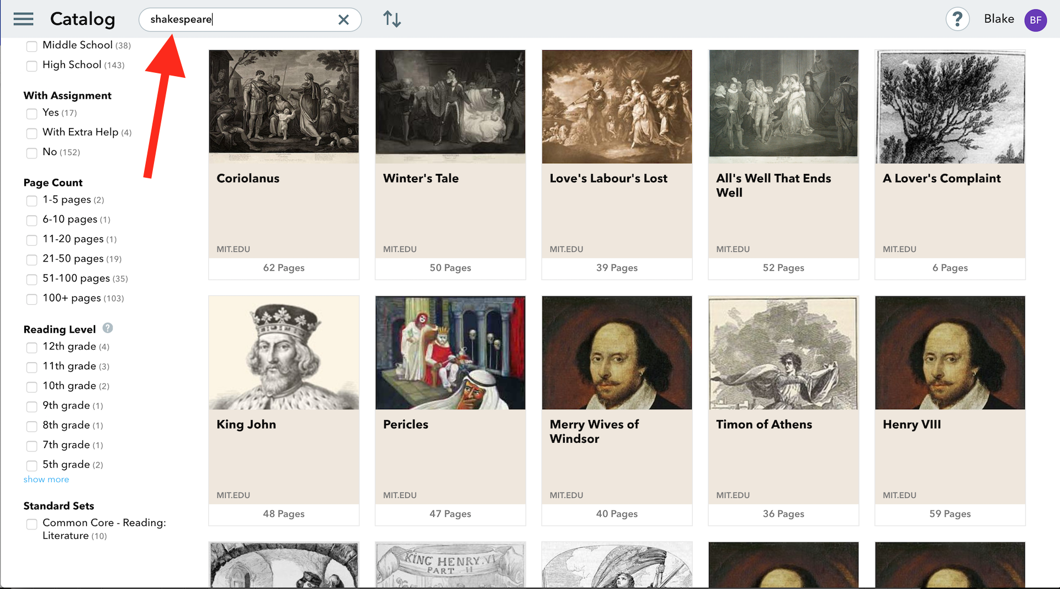Open the Timon of Athens cover

[783, 353]
